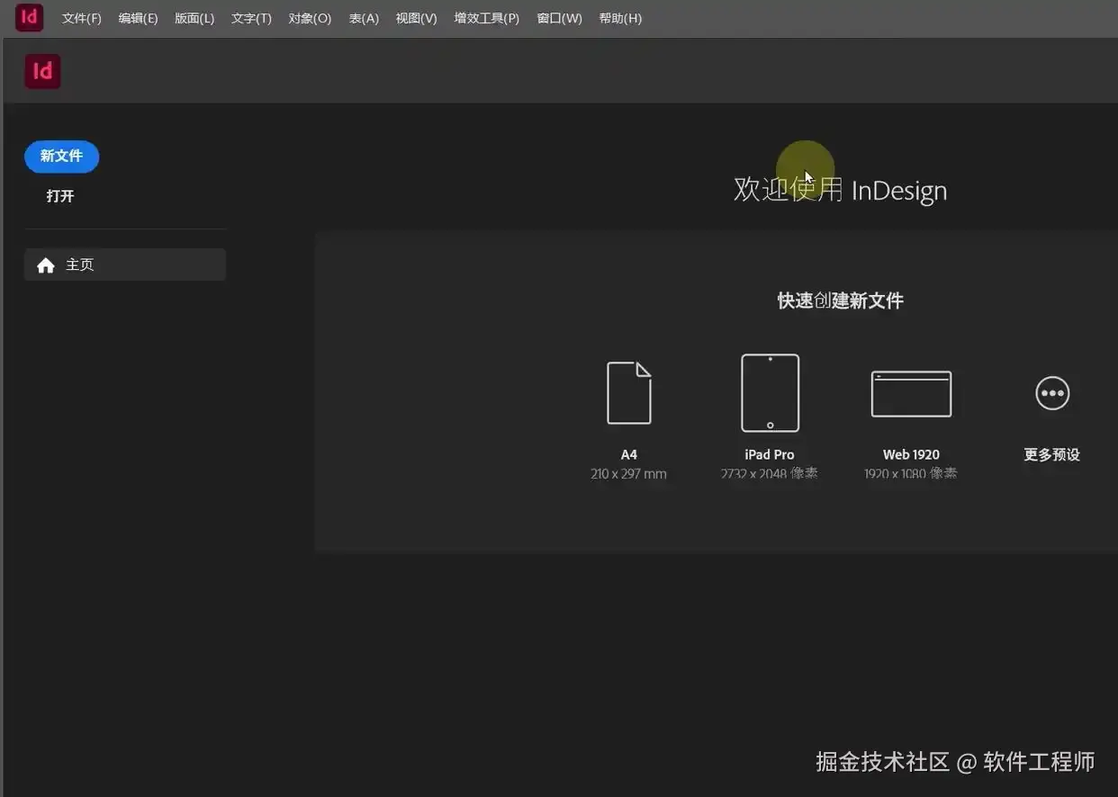Click the 2732 x 2048 像素 size text

pos(769,473)
